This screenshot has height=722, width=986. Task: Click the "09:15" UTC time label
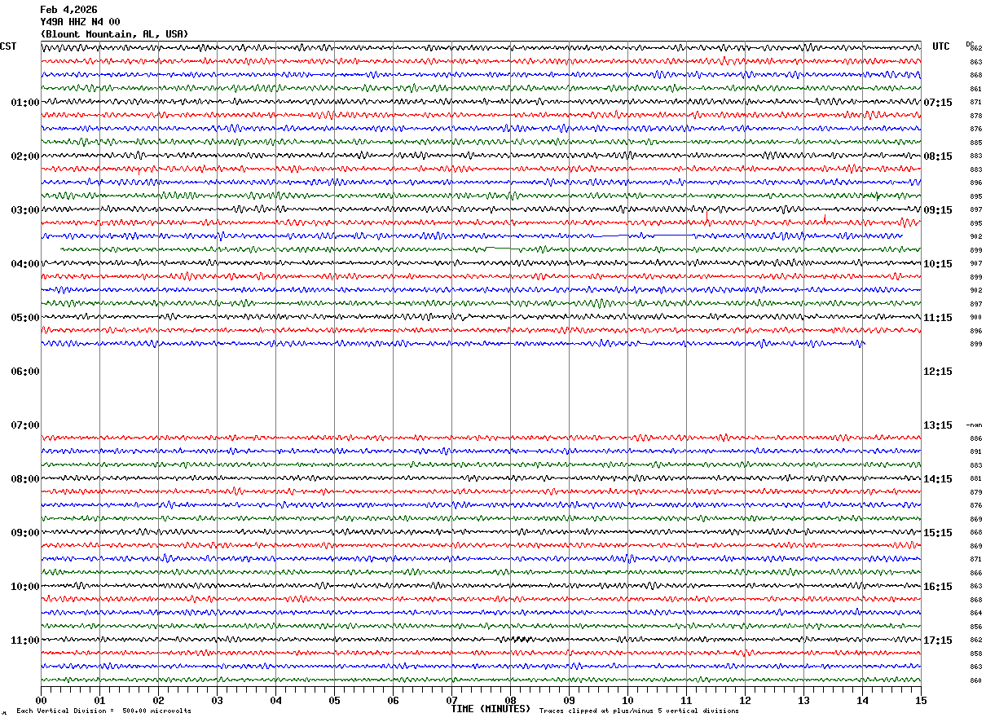[938, 210]
